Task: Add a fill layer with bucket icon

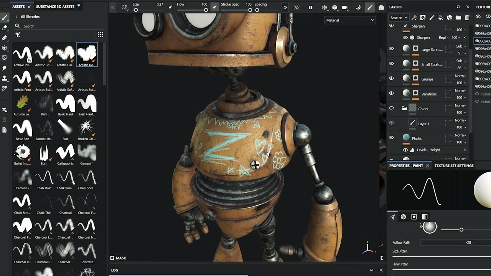Action: (440, 18)
